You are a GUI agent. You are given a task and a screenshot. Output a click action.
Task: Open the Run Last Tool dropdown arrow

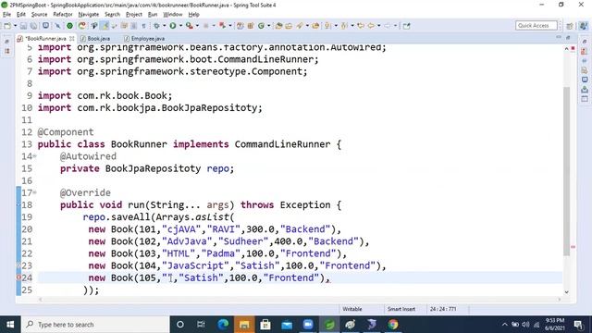(197, 26)
